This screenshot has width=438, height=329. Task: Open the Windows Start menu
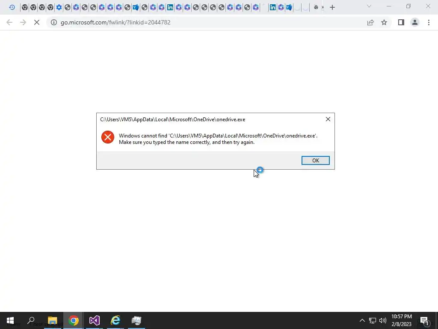(10, 320)
